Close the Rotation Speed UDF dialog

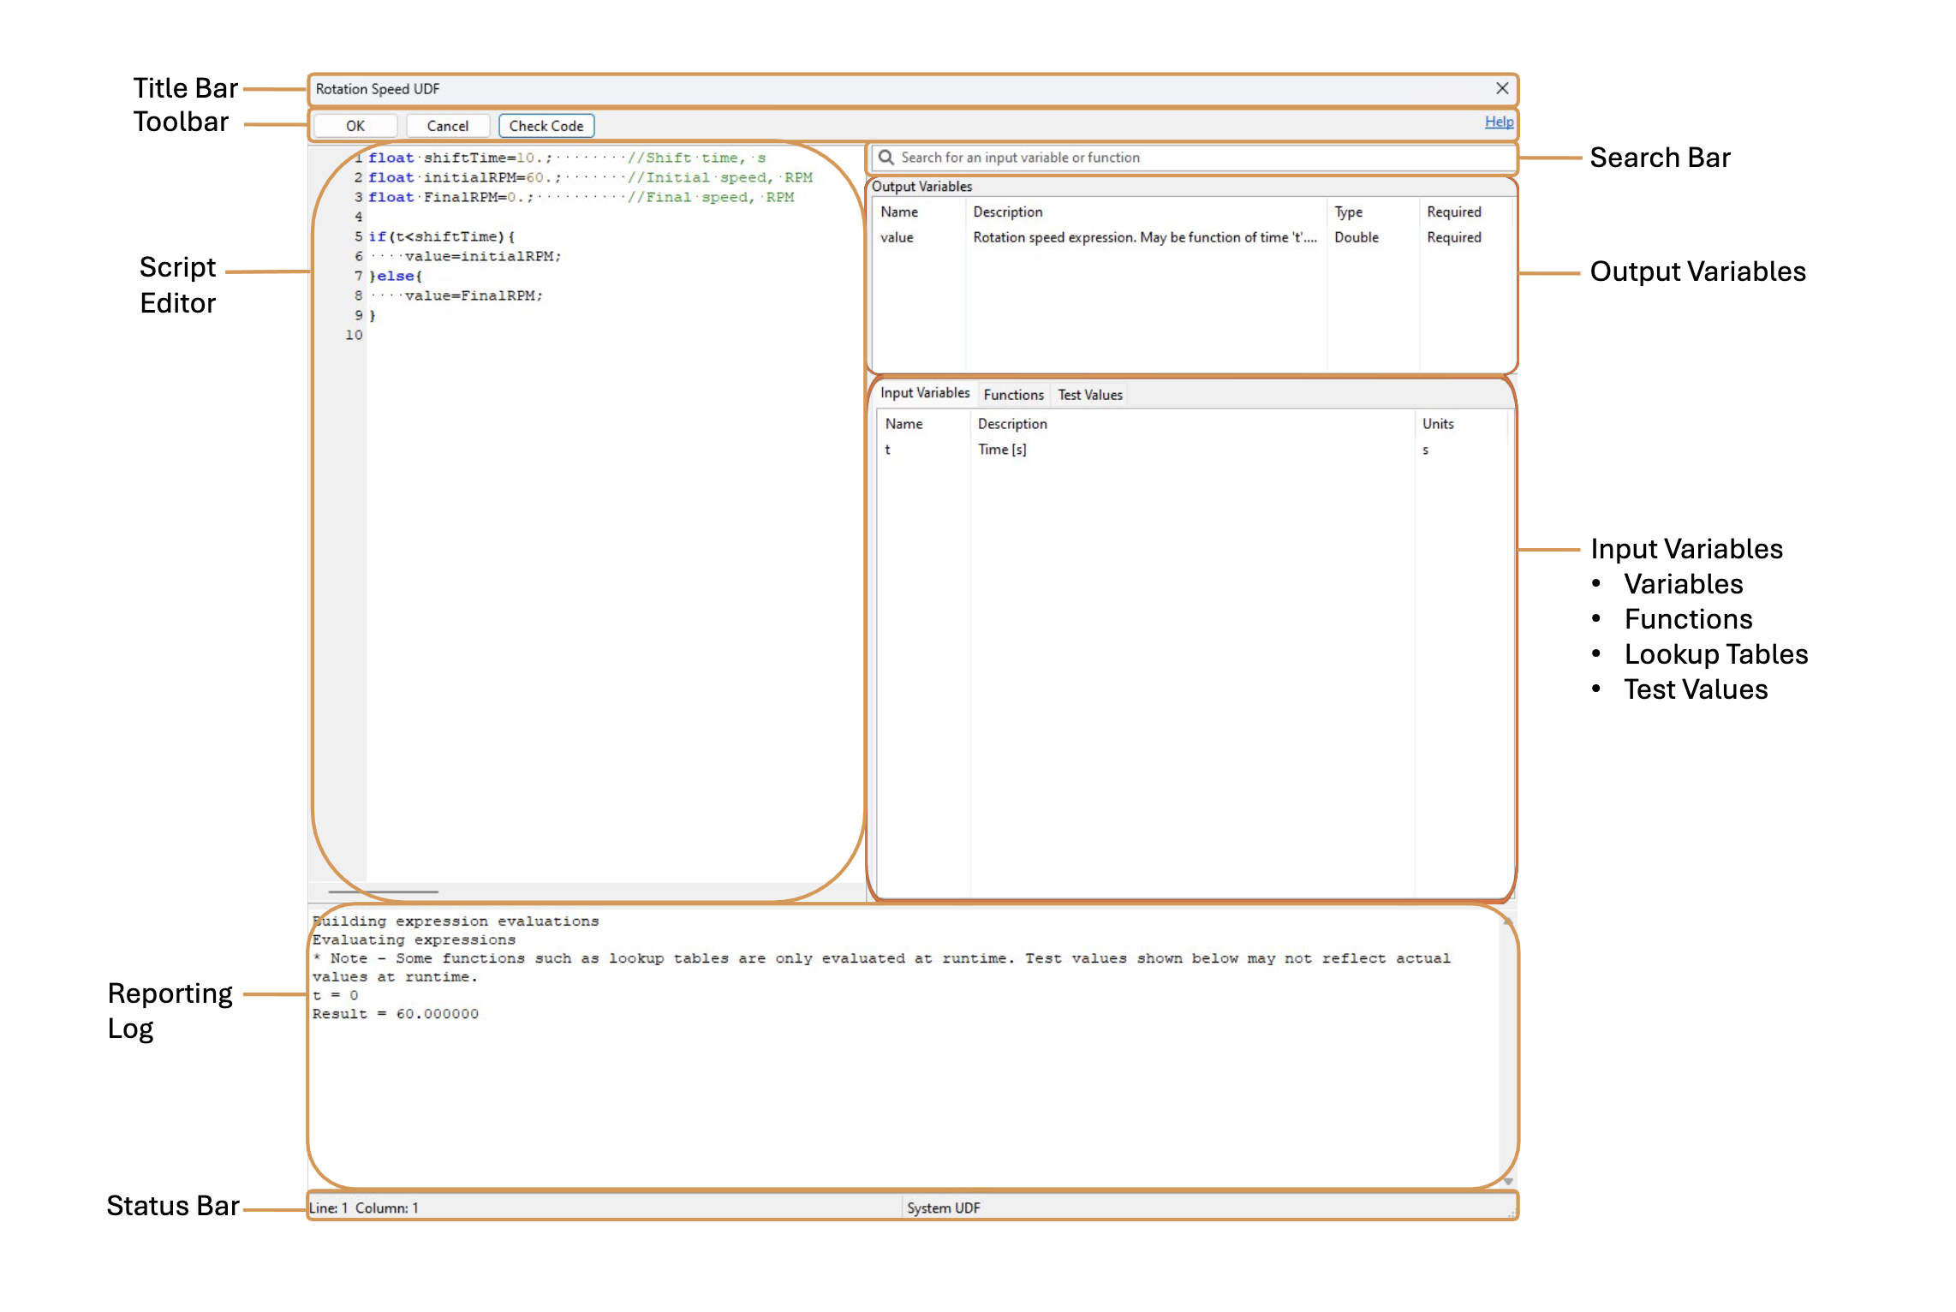1502,88
